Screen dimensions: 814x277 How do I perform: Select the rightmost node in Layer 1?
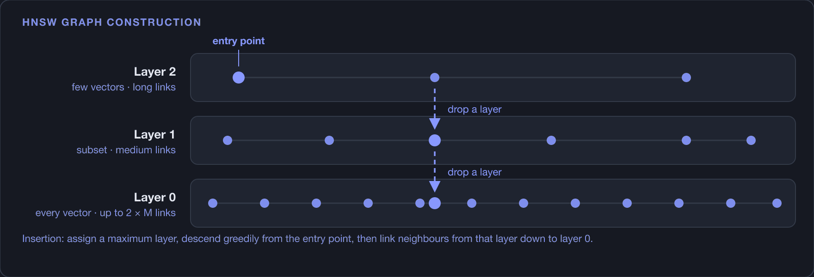(x=751, y=140)
